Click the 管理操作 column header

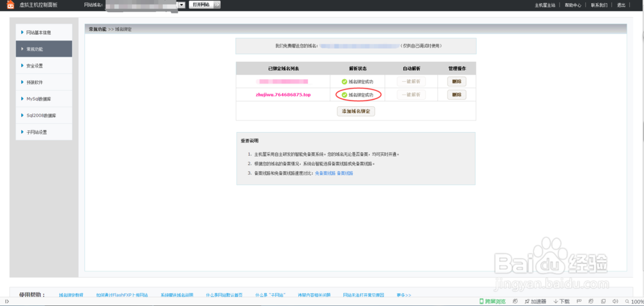pyautogui.click(x=457, y=68)
